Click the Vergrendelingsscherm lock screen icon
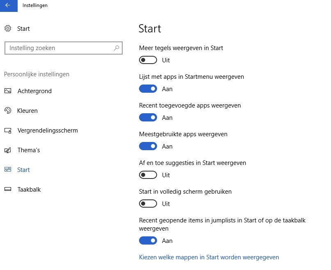The height and width of the screenshot is (270, 331). [x=8, y=130]
